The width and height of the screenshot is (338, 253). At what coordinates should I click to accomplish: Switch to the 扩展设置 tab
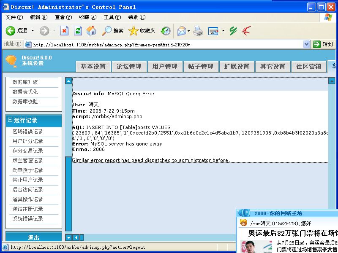[237, 67]
